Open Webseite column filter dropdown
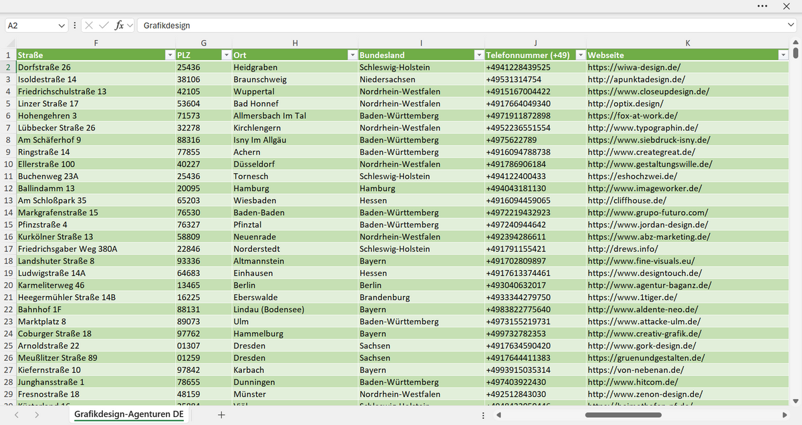 tap(783, 55)
